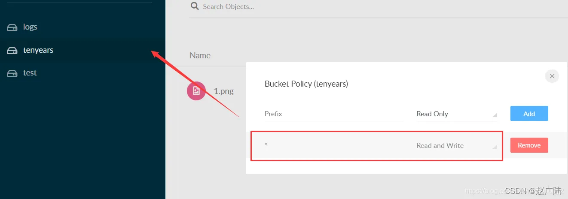This screenshot has height=199, width=568.
Task: Open the Read and Write dropdown
Action: coord(456,145)
